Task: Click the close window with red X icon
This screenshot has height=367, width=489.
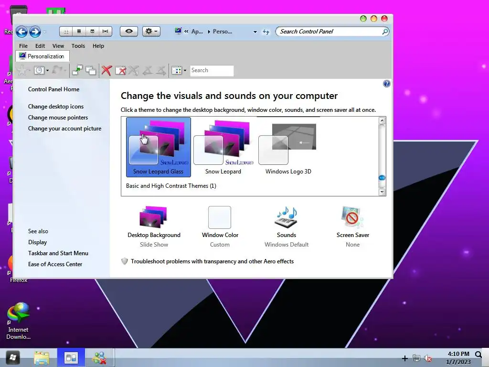Action: coord(120,71)
